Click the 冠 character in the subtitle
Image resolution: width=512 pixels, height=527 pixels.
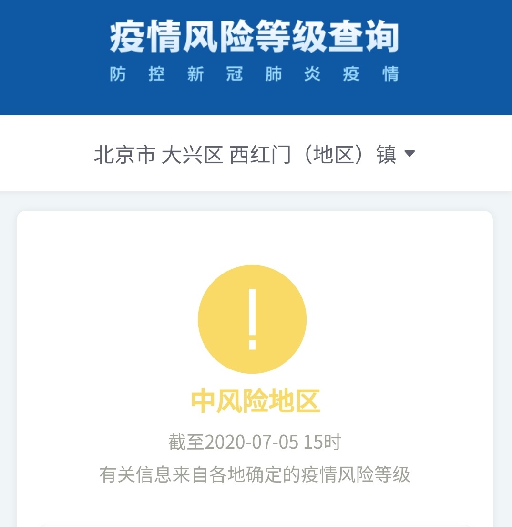pos(235,74)
